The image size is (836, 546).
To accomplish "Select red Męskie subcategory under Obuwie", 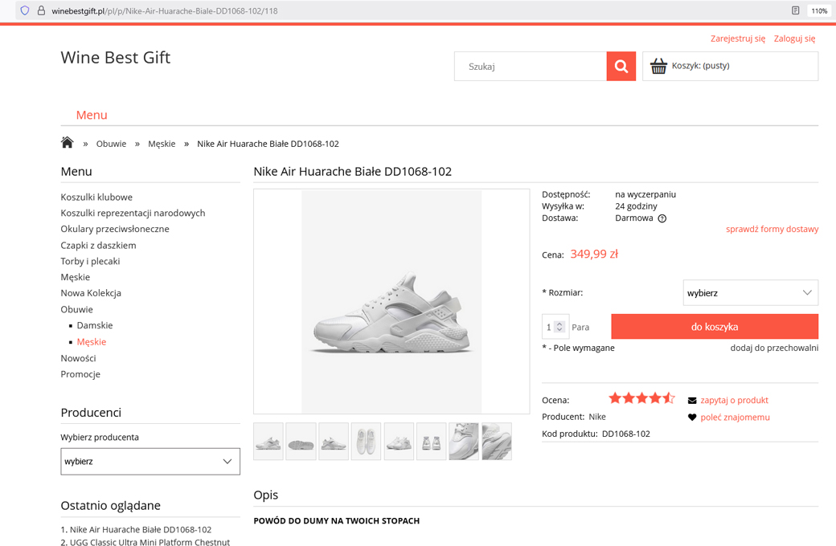I will point(92,342).
